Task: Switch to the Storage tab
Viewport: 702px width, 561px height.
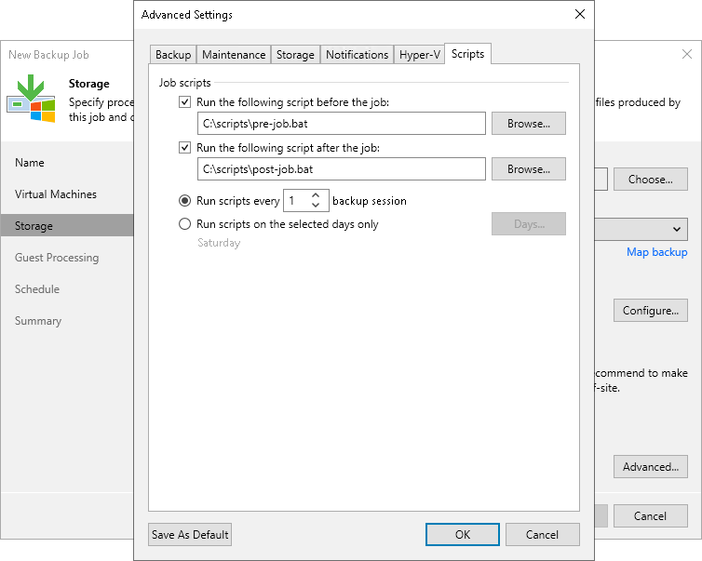Action: (x=295, y=55)
